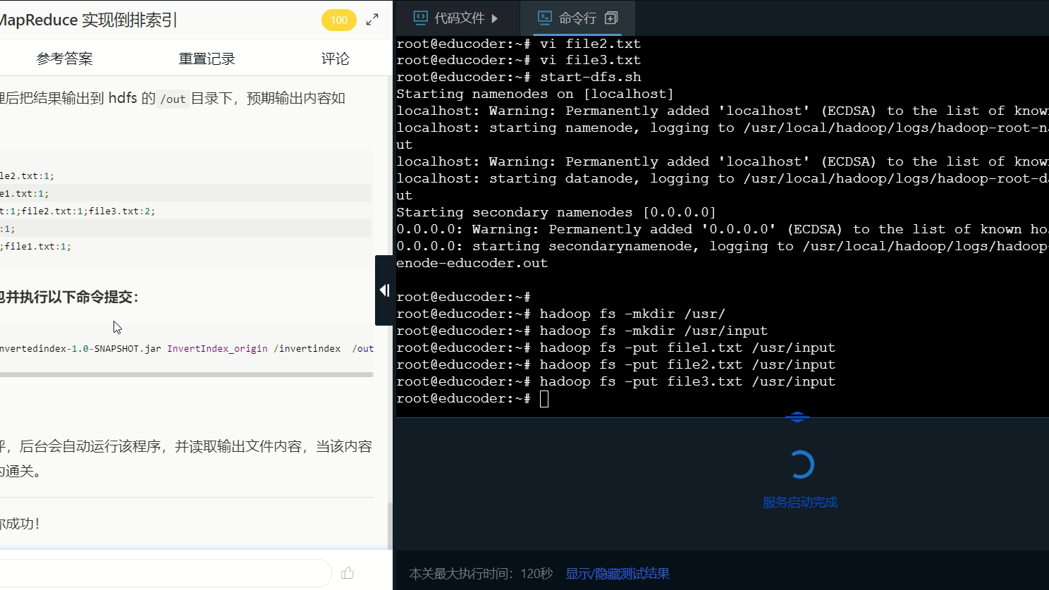Click terminal line 'hadoop fs -put file1.txt /usr/input'
1049x590 pixels.
(x=687, y=348)
